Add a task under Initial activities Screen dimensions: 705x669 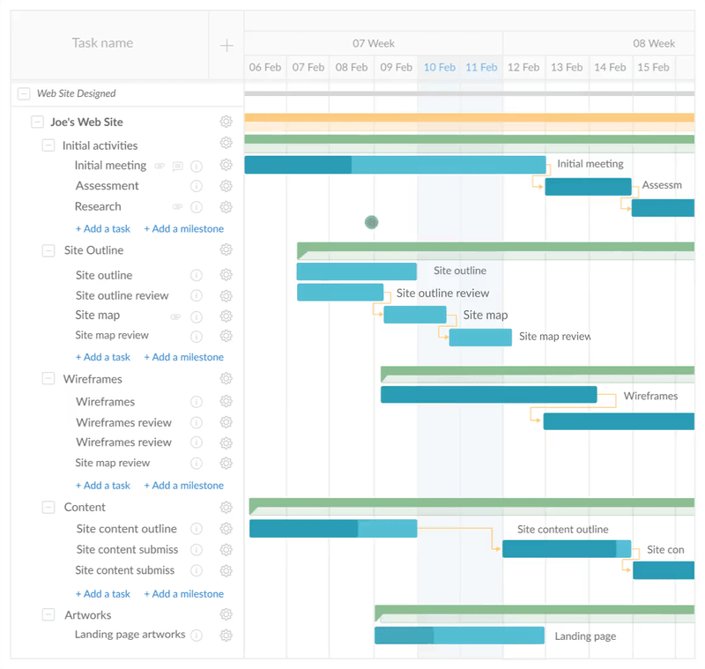coord(103,229)
